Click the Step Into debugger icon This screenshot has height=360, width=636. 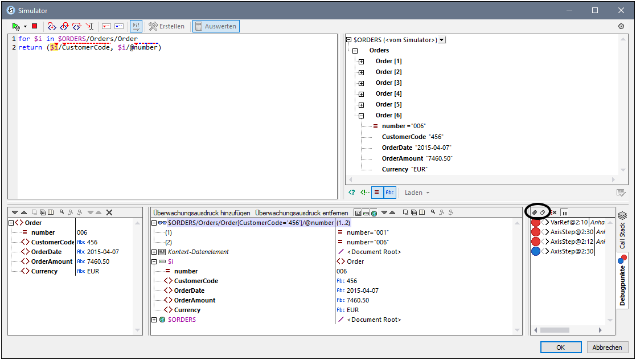pyautogui.click(x=52, y=26)
